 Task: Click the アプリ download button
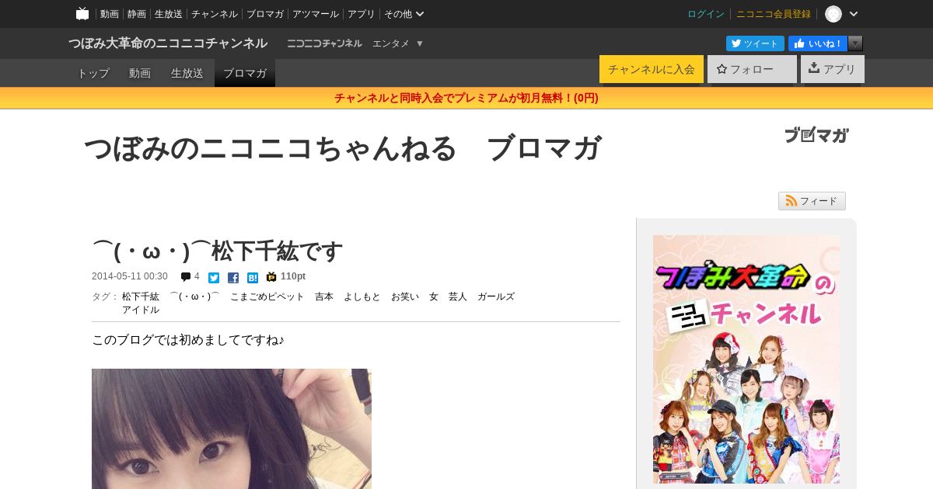click(833, 69)
